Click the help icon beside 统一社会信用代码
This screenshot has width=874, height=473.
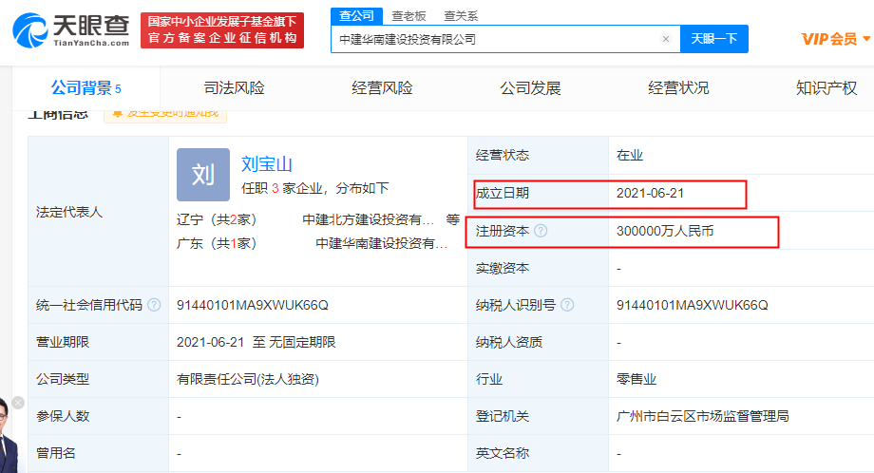[x=154, y=305]
